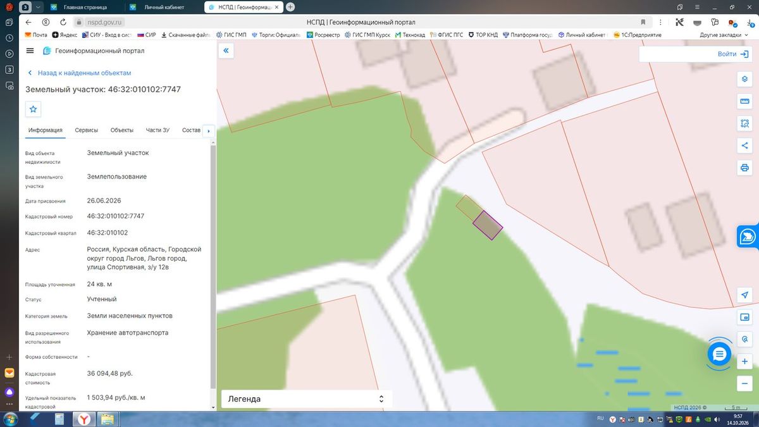
Task: Switch to the Объекты tab
Action: [x=122, y=130]
